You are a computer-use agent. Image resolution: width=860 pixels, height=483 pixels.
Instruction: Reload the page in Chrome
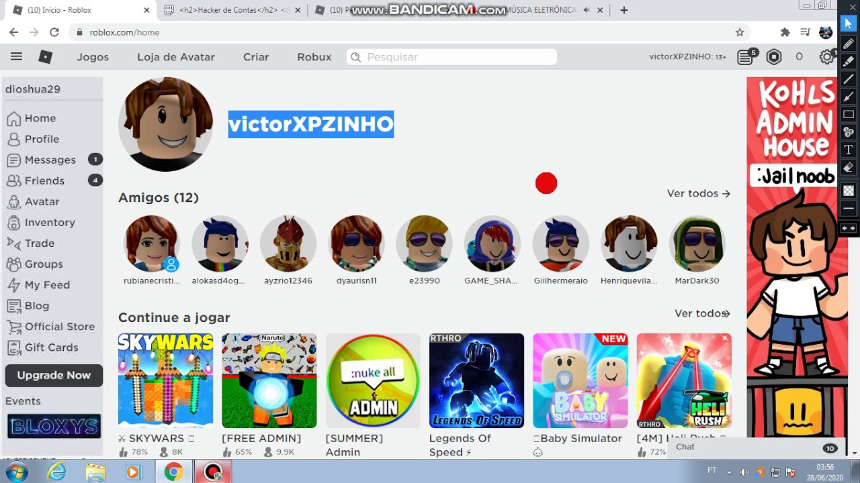coord(54,32)
